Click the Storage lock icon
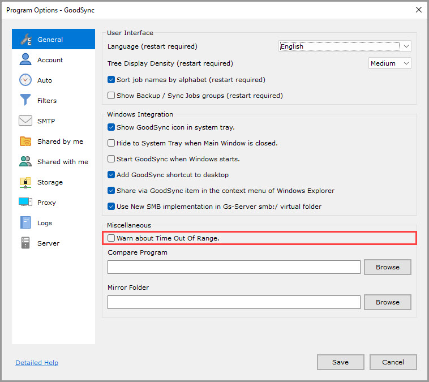Screen dimensions: 429x382 pyautogui.click(x=25, y=182)
